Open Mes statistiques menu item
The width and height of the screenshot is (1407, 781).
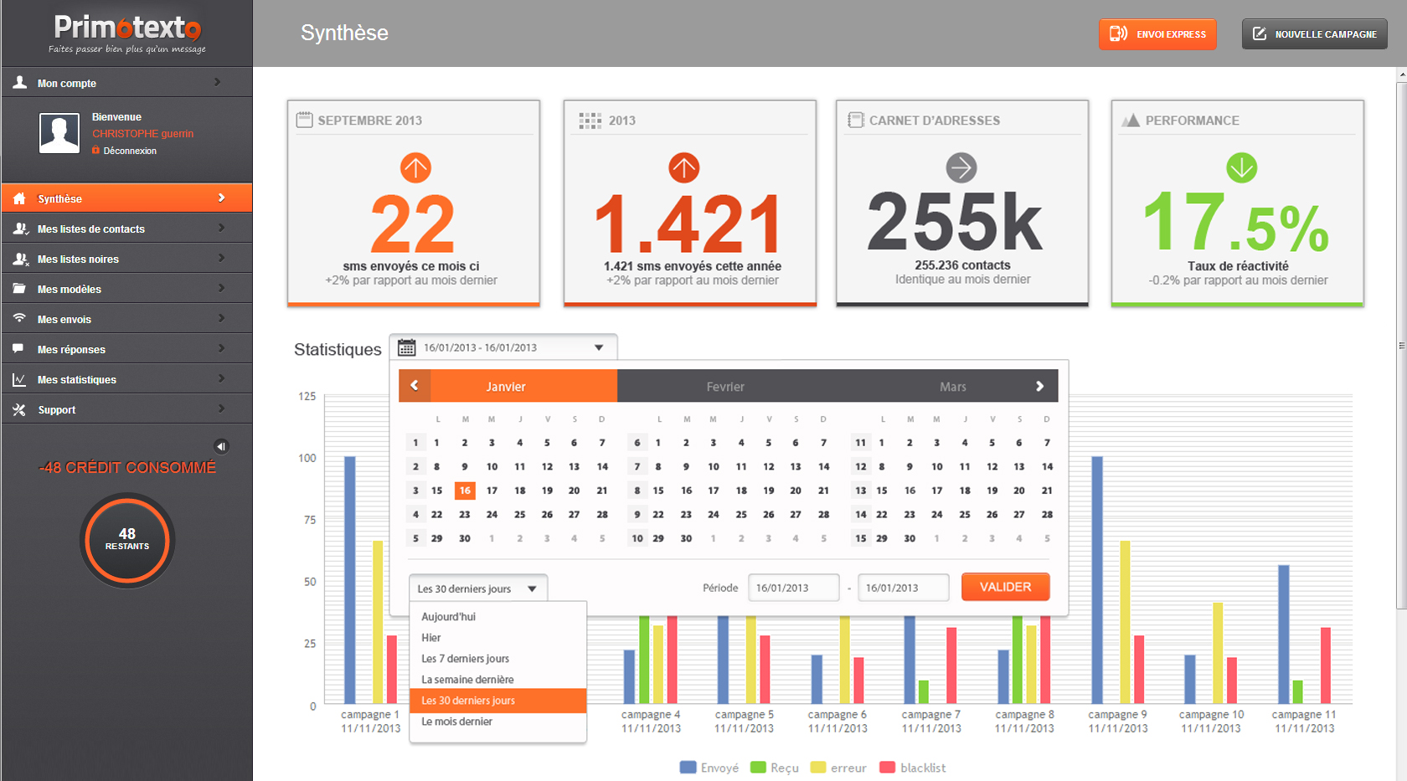(126, 379)
